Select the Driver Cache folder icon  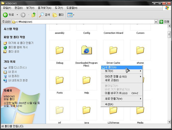coord(114,50)
